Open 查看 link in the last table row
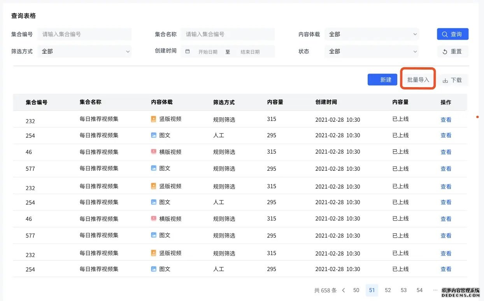Image resolution: width=484 pixels, height=301 pixels. click(446, 269)
